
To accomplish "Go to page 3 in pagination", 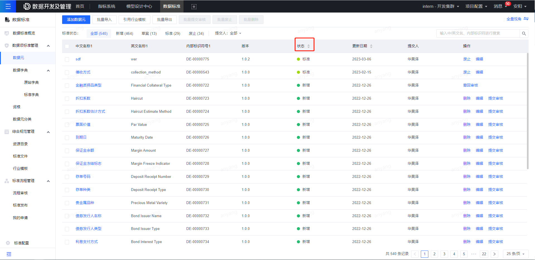I will [444, 254].
